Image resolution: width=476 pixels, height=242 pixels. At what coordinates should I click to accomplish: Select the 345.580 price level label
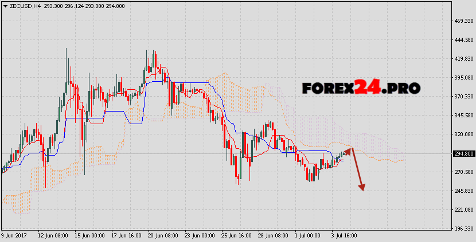click(462, 116)
